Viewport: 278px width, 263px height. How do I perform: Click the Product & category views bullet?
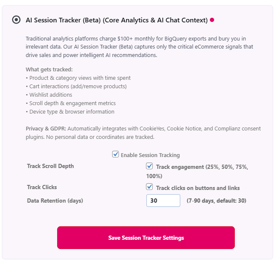pos(80,78)
